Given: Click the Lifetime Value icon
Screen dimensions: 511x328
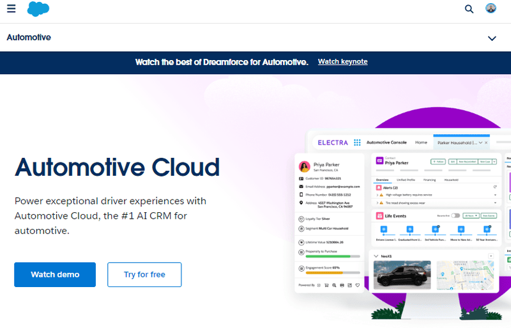Looking at the screenshot, I should (x=301, y=242).
